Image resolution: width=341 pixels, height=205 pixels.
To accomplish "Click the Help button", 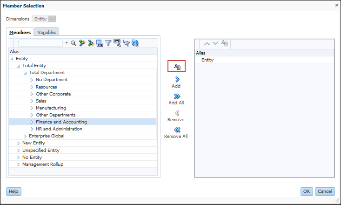I will pos(13,191).
